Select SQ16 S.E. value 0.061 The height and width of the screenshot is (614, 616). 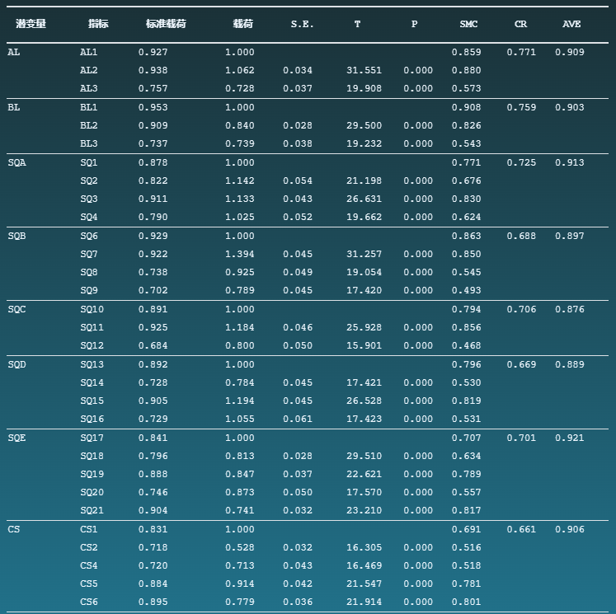(x=297, y=419)
